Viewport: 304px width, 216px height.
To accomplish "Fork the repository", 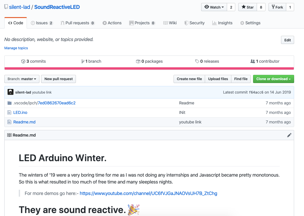I will (277, 7).
